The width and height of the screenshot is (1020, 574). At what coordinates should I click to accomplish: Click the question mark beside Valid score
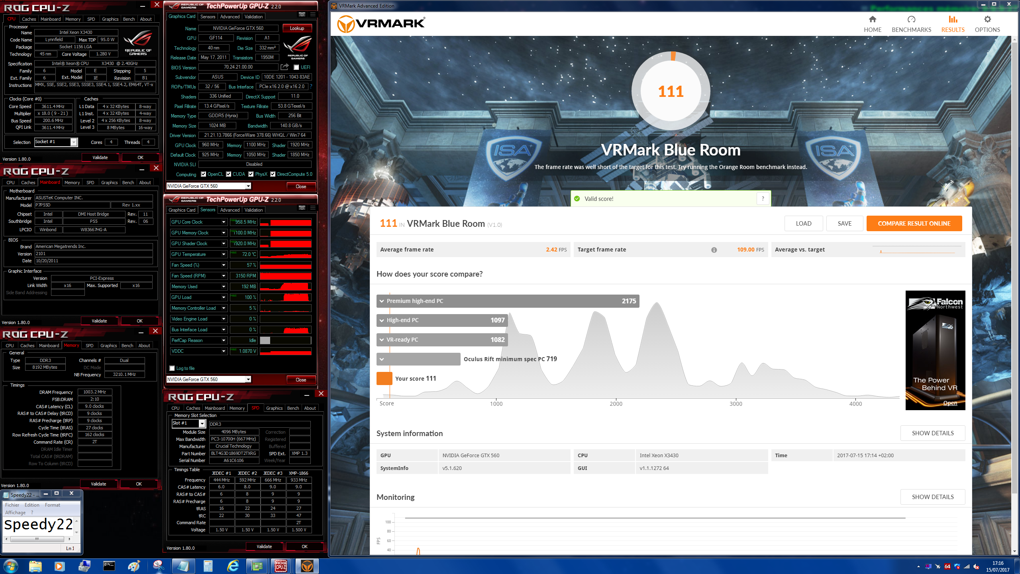(x=763, y=199)
